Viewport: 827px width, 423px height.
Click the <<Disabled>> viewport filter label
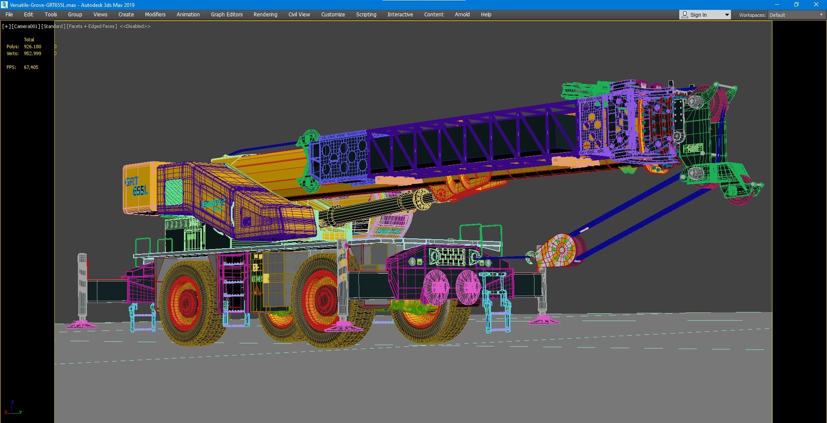coord(135,26)
